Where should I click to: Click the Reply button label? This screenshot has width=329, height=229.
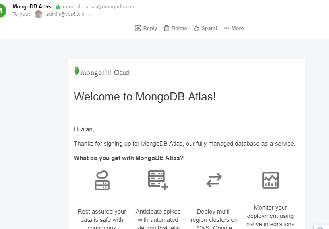(x=150, y=28)
